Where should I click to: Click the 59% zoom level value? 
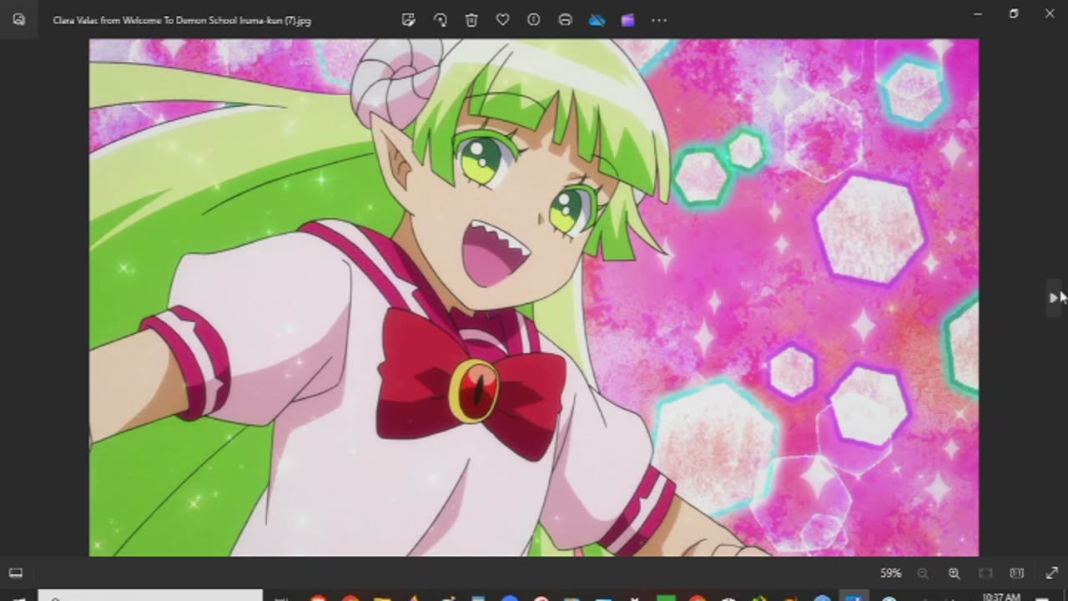[x=891, y=573]
